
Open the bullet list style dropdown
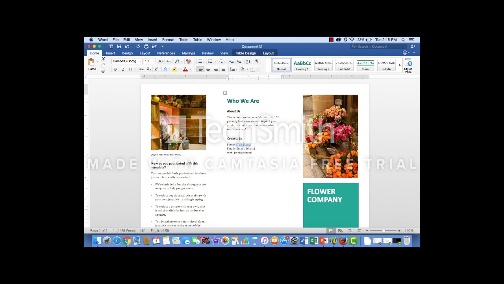(x=206, y=61)
